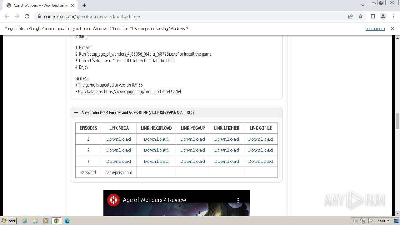Open the tab search chevron
The image size is (400, 225).
tap(362, 5)
